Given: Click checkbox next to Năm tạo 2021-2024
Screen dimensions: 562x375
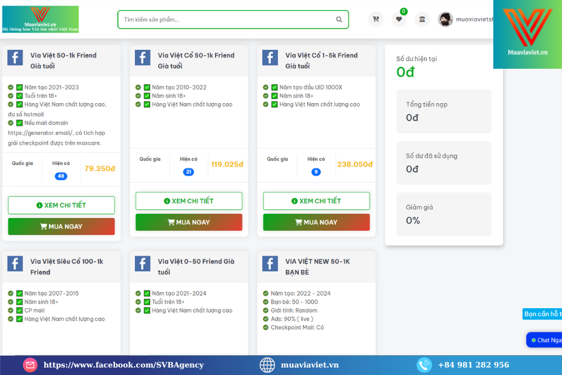Looking at the screenshot, I should [147, 293].
